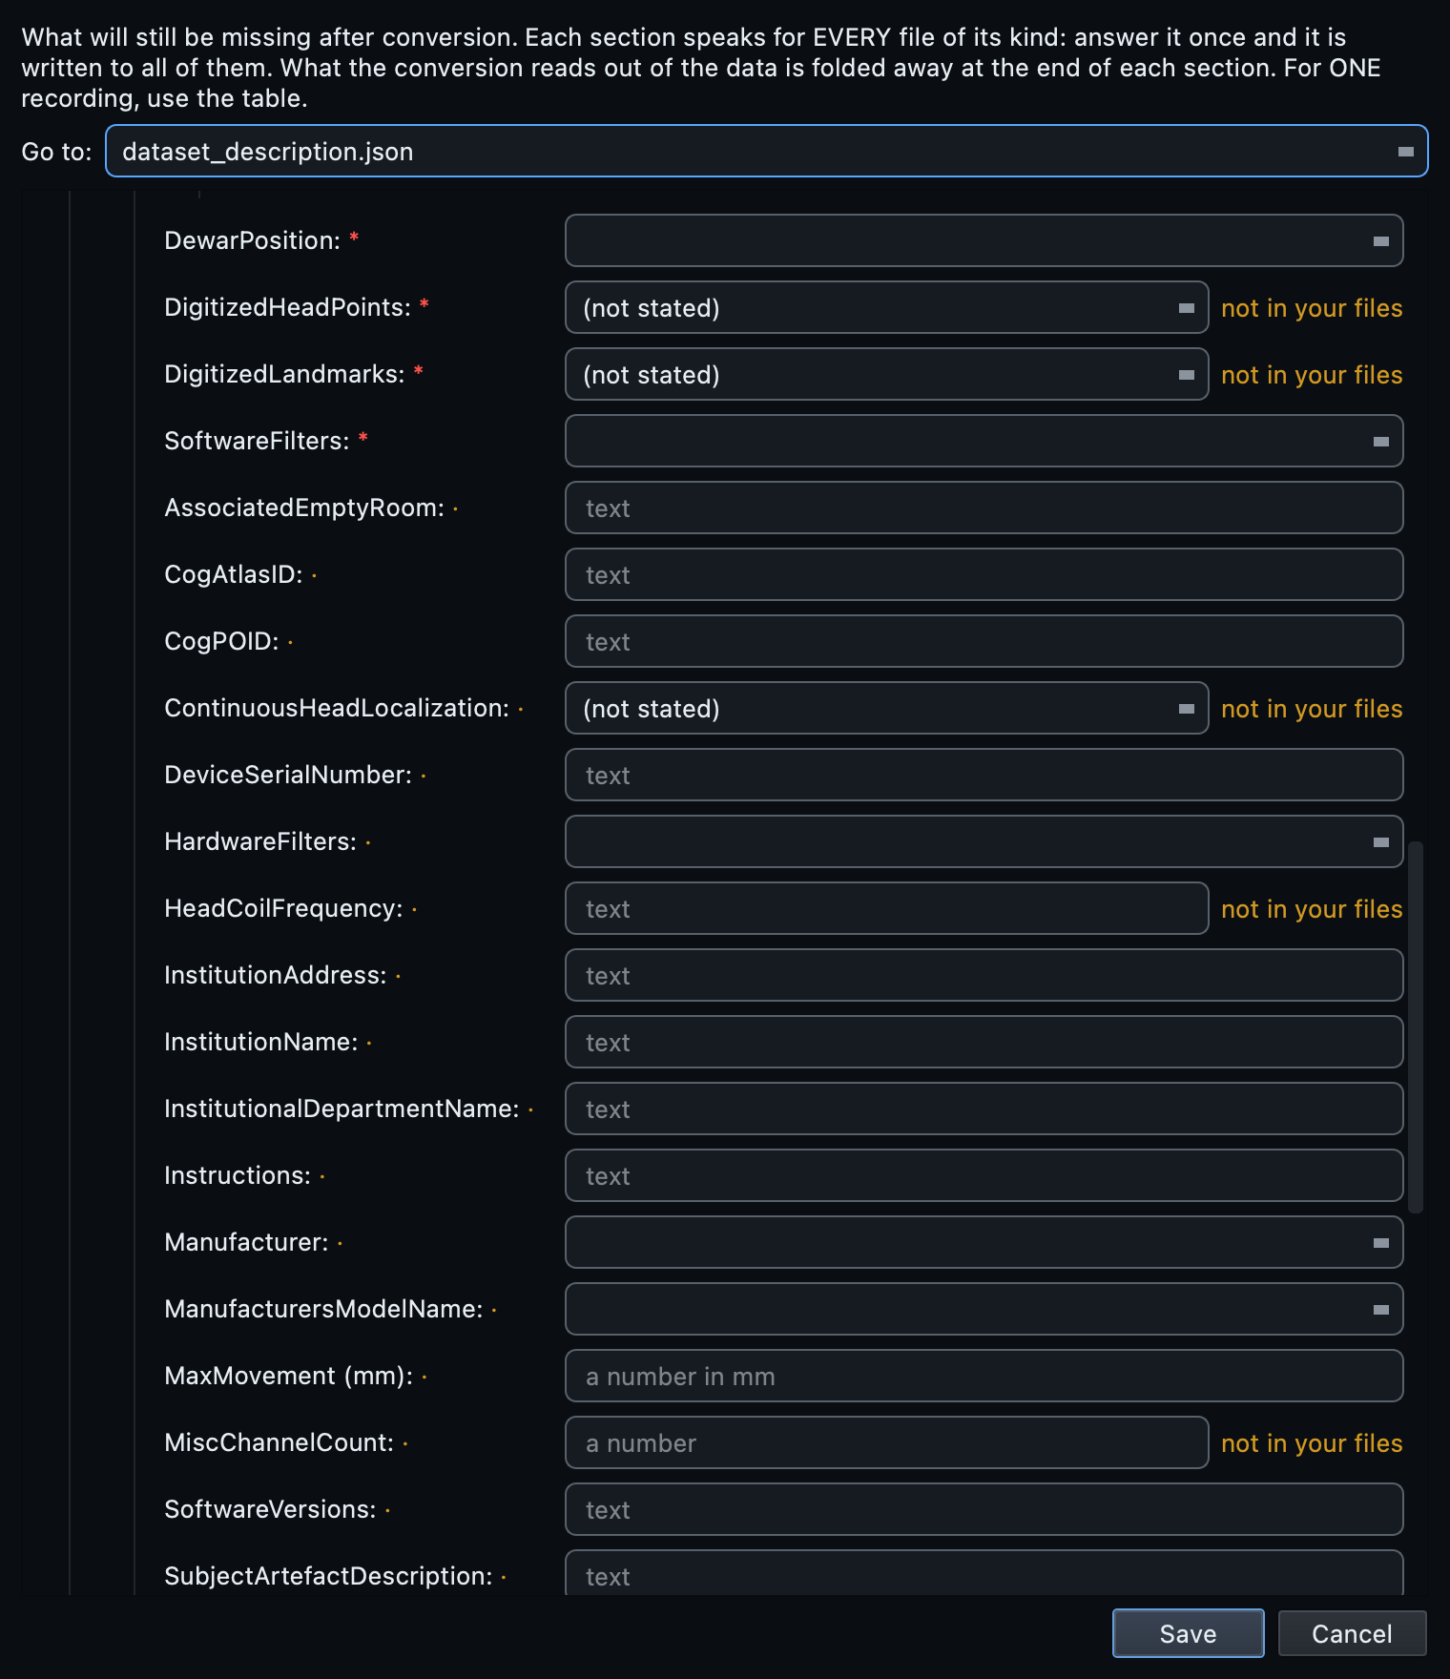This screenshot has height=1679, width=1450.
Task: Click into the CogPOID field
Action: pyautogui.click(x=984, y=641)
